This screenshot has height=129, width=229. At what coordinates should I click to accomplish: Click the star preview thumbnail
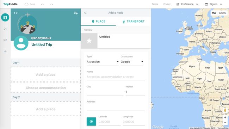(x=89, y=41)
